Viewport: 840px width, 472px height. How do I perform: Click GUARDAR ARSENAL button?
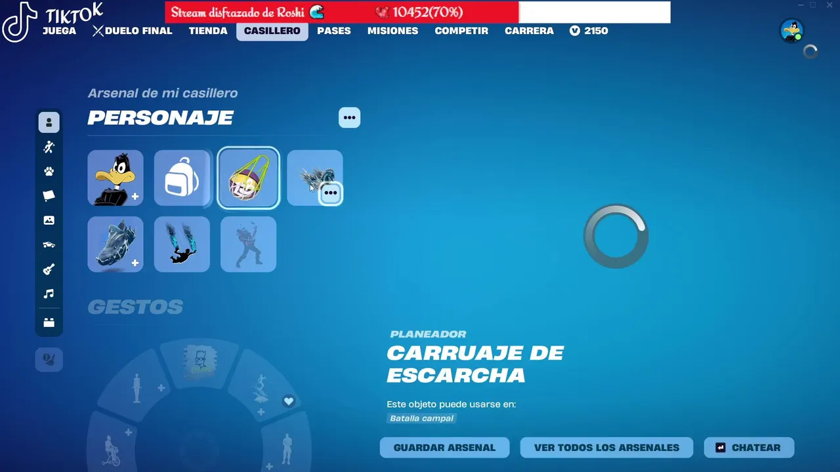[x=444, y=448]
